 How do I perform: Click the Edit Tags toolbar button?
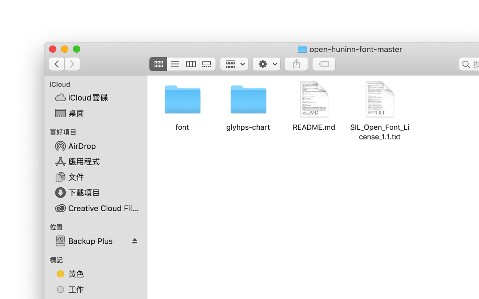point(324,64)
